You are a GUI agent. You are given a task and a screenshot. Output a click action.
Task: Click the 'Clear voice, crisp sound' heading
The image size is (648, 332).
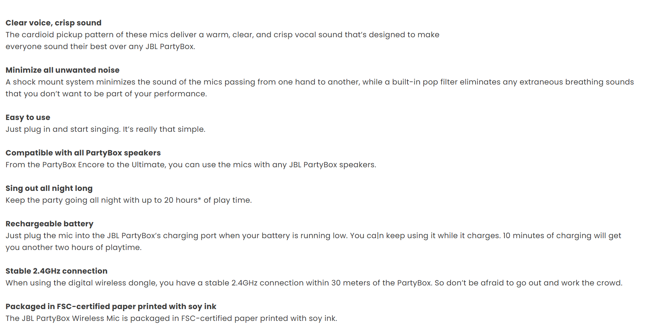[x=53, y=23]
